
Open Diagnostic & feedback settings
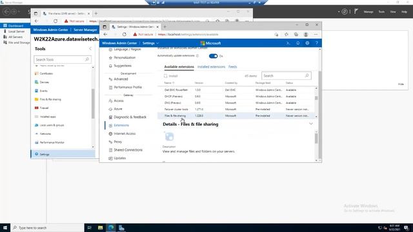pyautogui.click(x=130, y=117)
